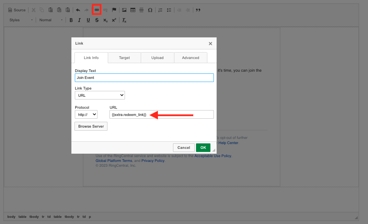Confirm the link with OK
Viewport: 368px width, 224px height.
point(203,148)
